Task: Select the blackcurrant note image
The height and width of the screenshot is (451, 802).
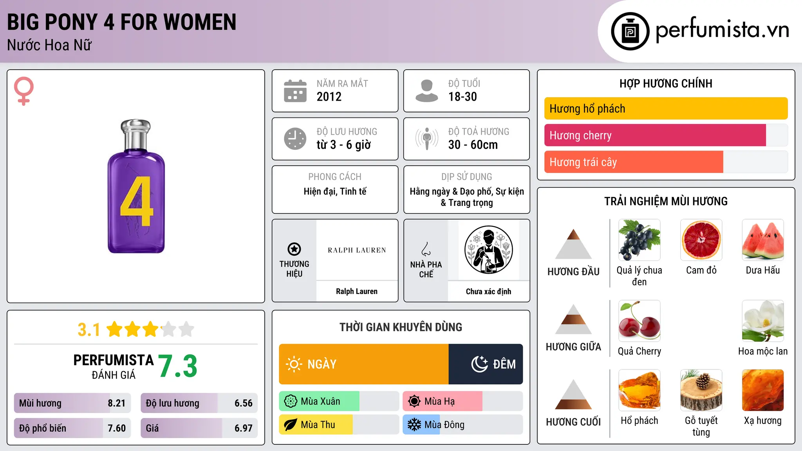Action: [x=639, y=240]
